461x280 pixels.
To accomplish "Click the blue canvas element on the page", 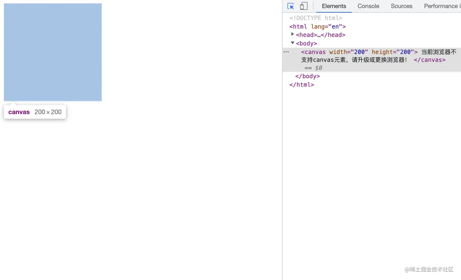I will coord(52,52).
